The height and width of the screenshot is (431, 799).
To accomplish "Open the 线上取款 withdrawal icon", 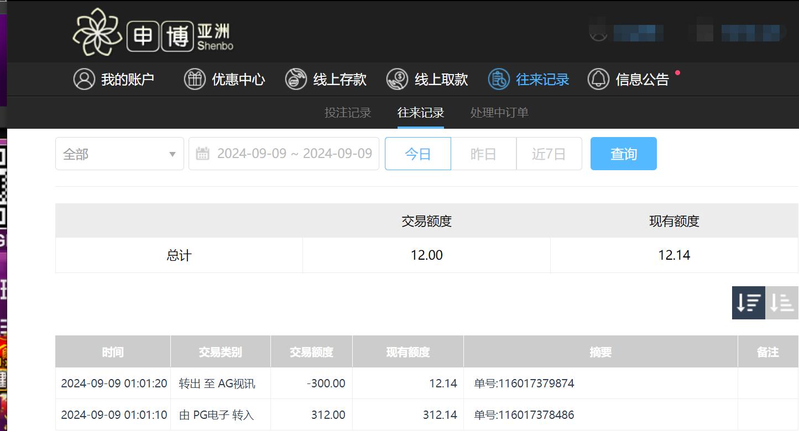I will [x=397, y=79].
